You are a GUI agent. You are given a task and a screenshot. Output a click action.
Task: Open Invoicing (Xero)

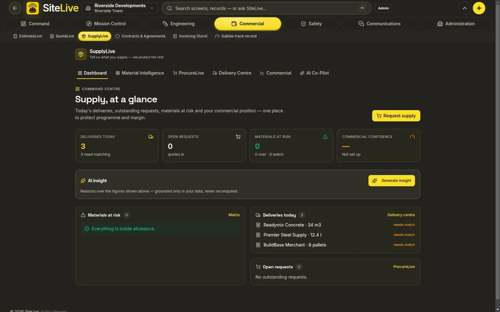coord(190,36)
